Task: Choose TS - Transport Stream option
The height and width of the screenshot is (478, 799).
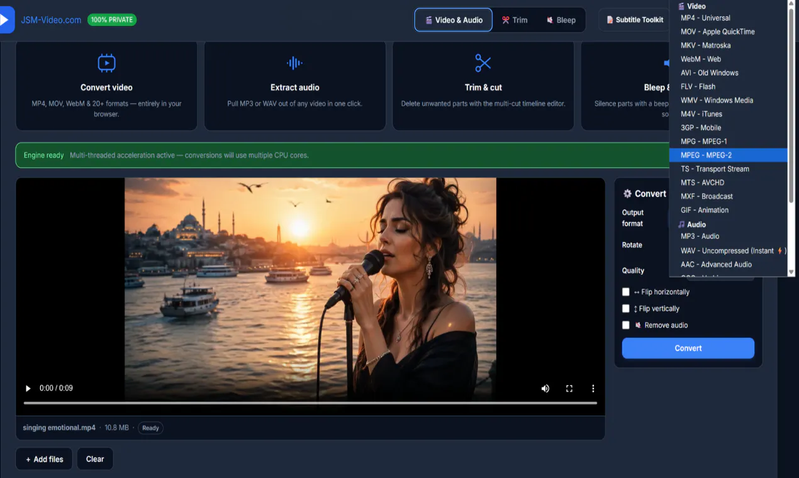Action: tap(729, 169)
